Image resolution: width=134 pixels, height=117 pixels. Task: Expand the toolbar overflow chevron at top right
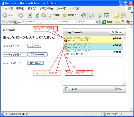pos(132,13)
